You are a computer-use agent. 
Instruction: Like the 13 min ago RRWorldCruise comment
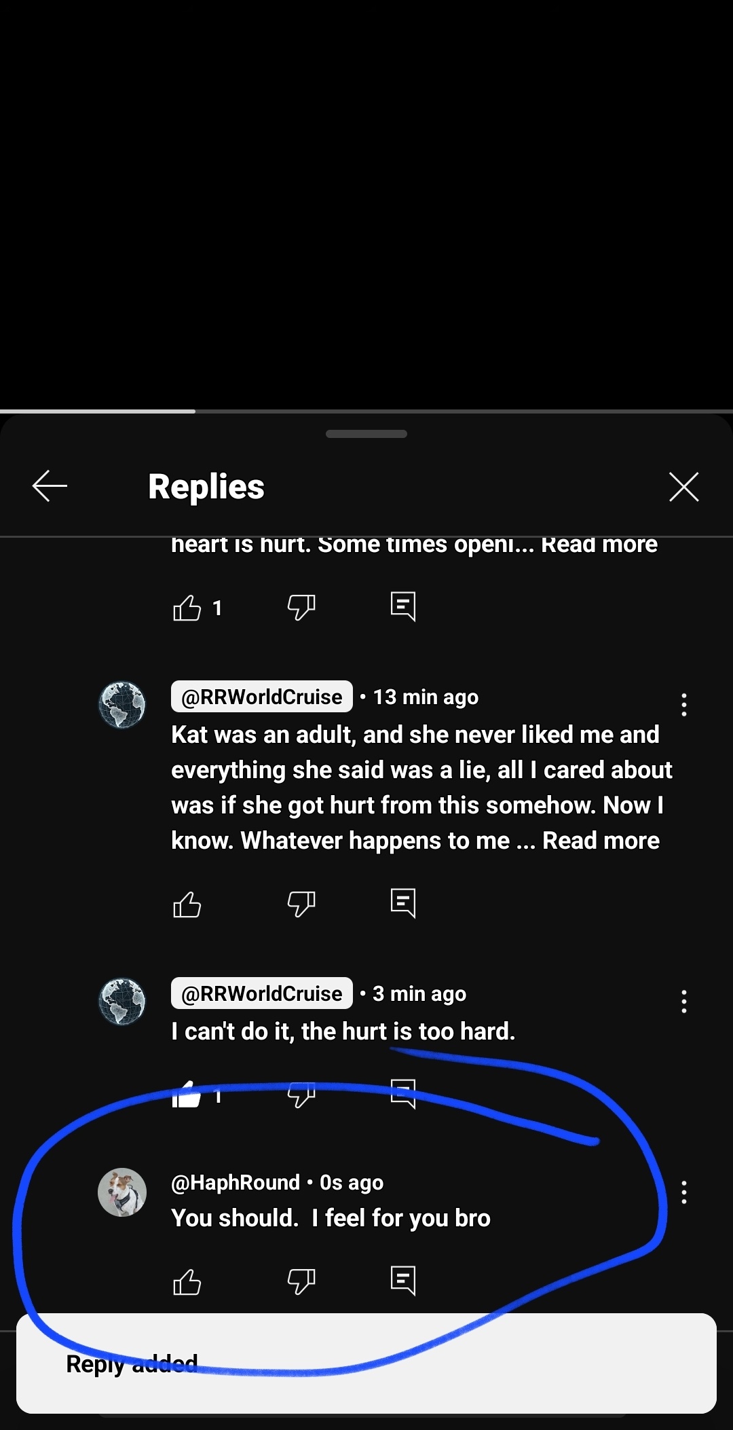pos(187,904)
